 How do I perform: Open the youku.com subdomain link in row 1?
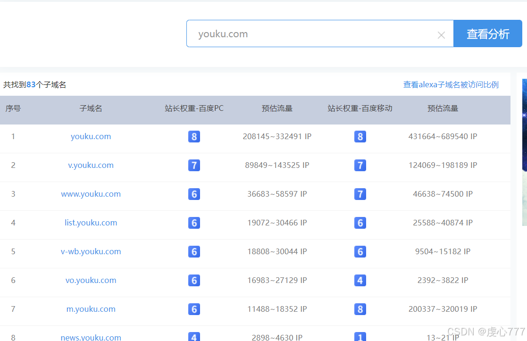(x=91, y=136)
